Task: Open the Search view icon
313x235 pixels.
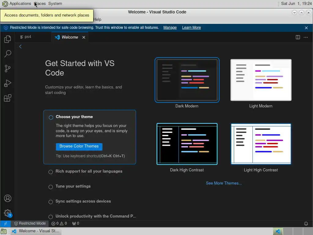Action: [8, 54]
